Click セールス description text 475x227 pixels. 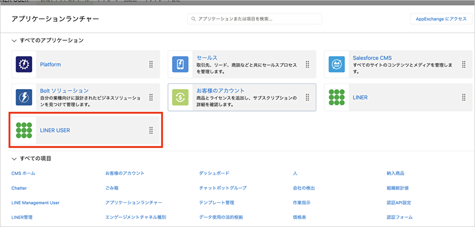pos(247,69)
